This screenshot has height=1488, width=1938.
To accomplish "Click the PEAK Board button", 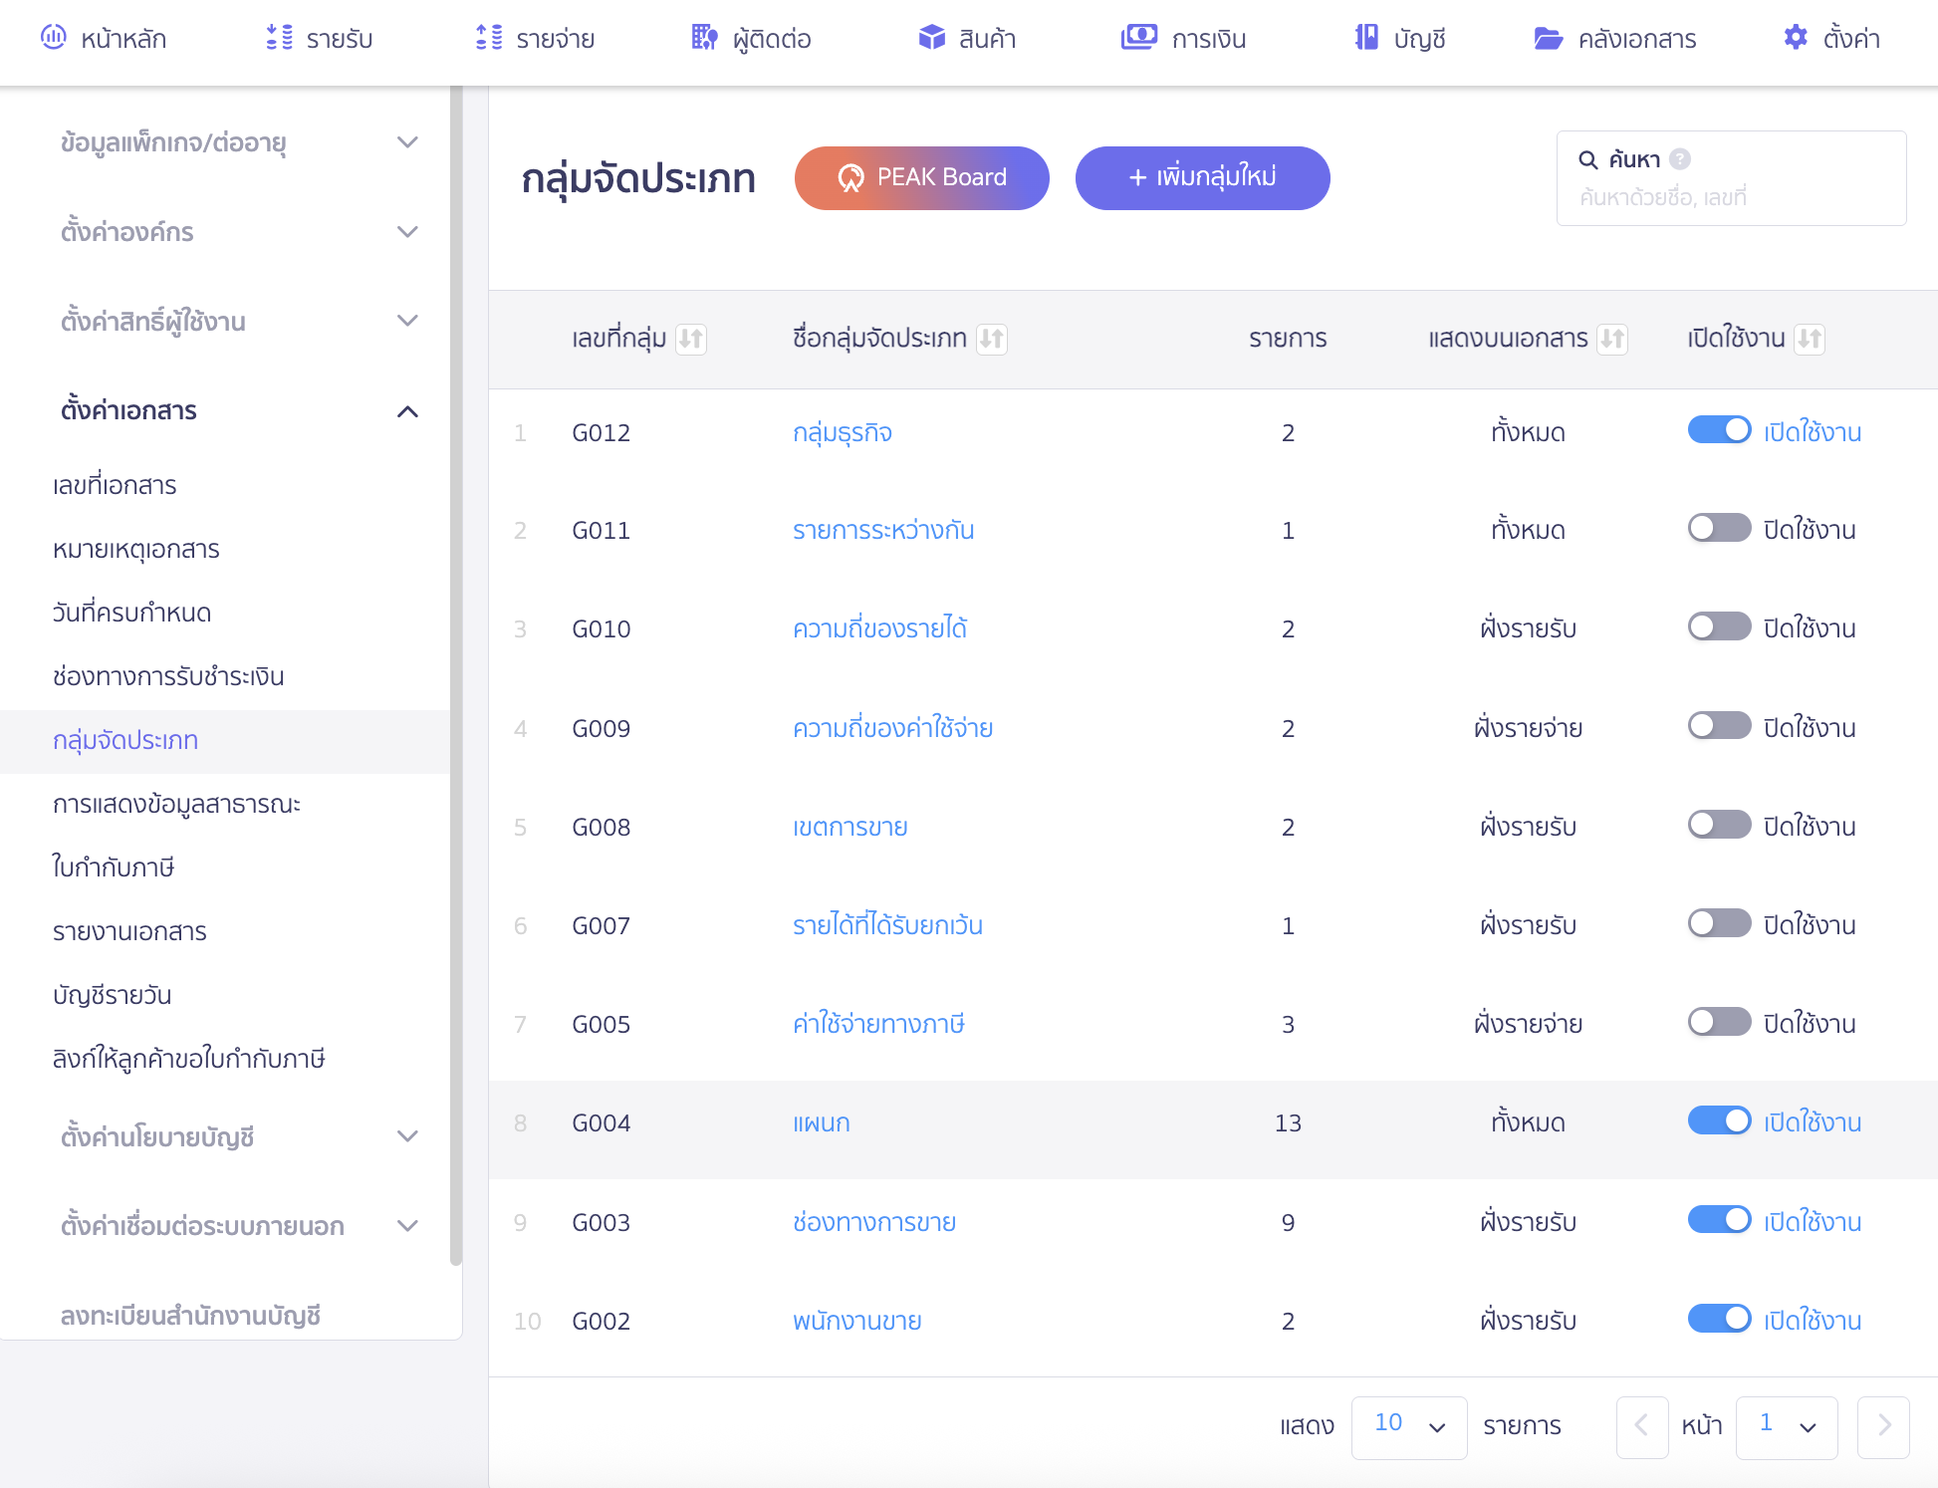I will (x=921, y=178).
